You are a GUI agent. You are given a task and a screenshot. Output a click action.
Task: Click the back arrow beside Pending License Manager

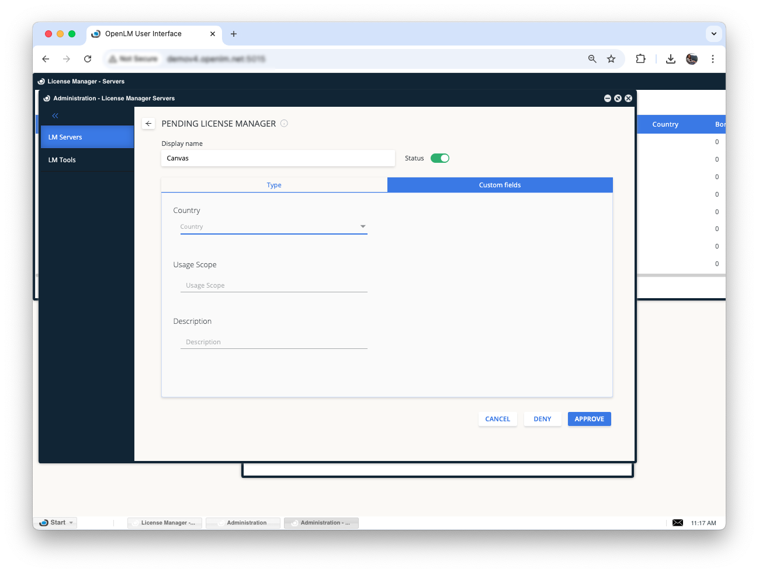pyautogui.click(x=148, y=124)
